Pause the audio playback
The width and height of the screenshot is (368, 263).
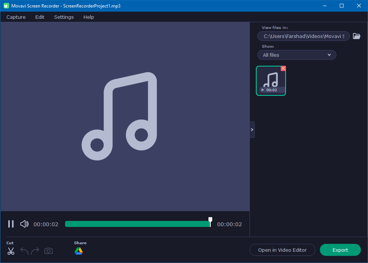11,224
